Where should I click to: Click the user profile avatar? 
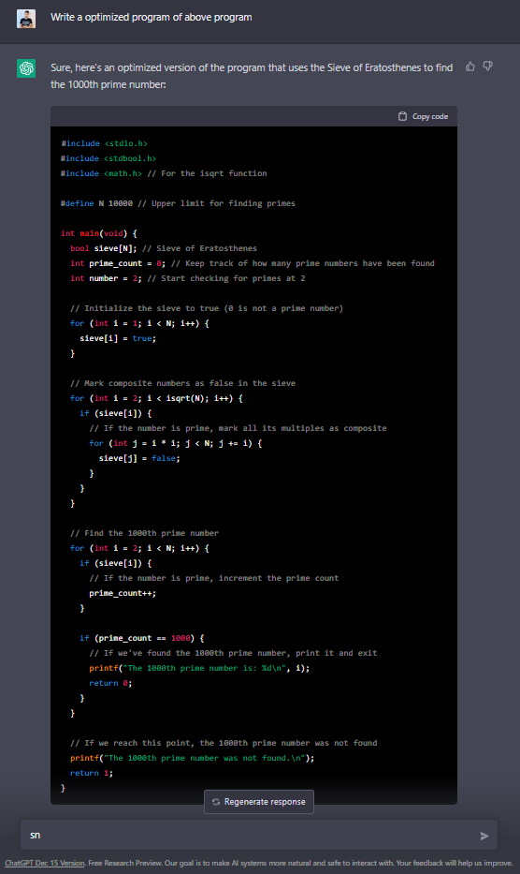coord(26,19)
